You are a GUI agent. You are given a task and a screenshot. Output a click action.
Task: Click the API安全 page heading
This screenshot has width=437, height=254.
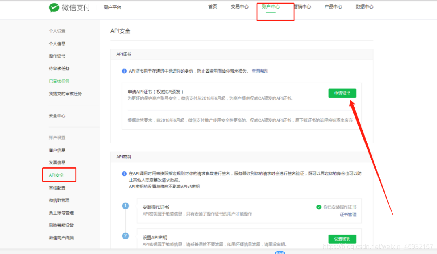pos(120,31)
